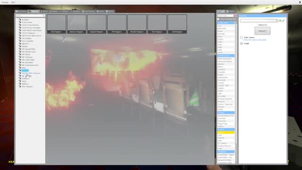Select the Weld tool
Image resolution: width=302 pixels, height=170 pixels.
(226, 50)
